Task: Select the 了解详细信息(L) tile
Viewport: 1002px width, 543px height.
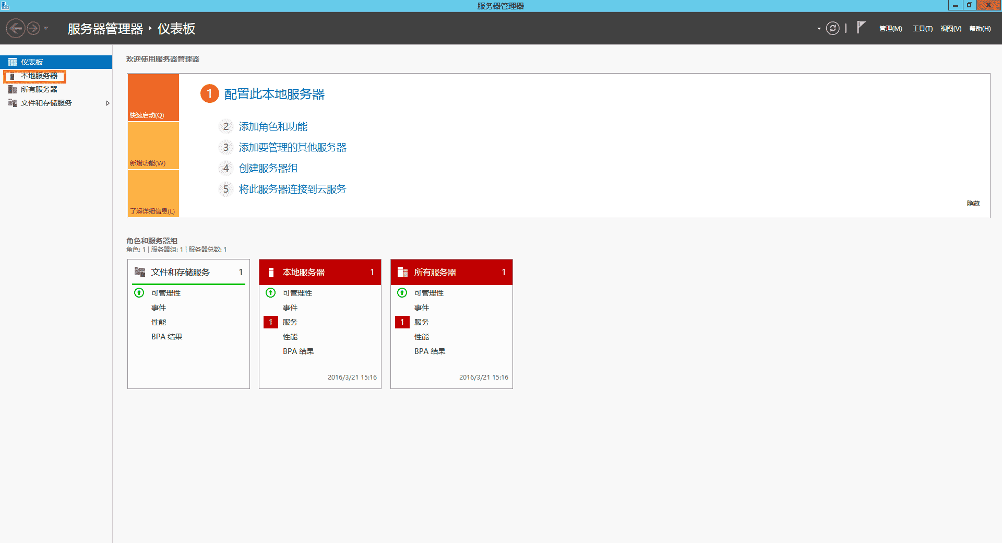Action: click(x=153, y=193)
